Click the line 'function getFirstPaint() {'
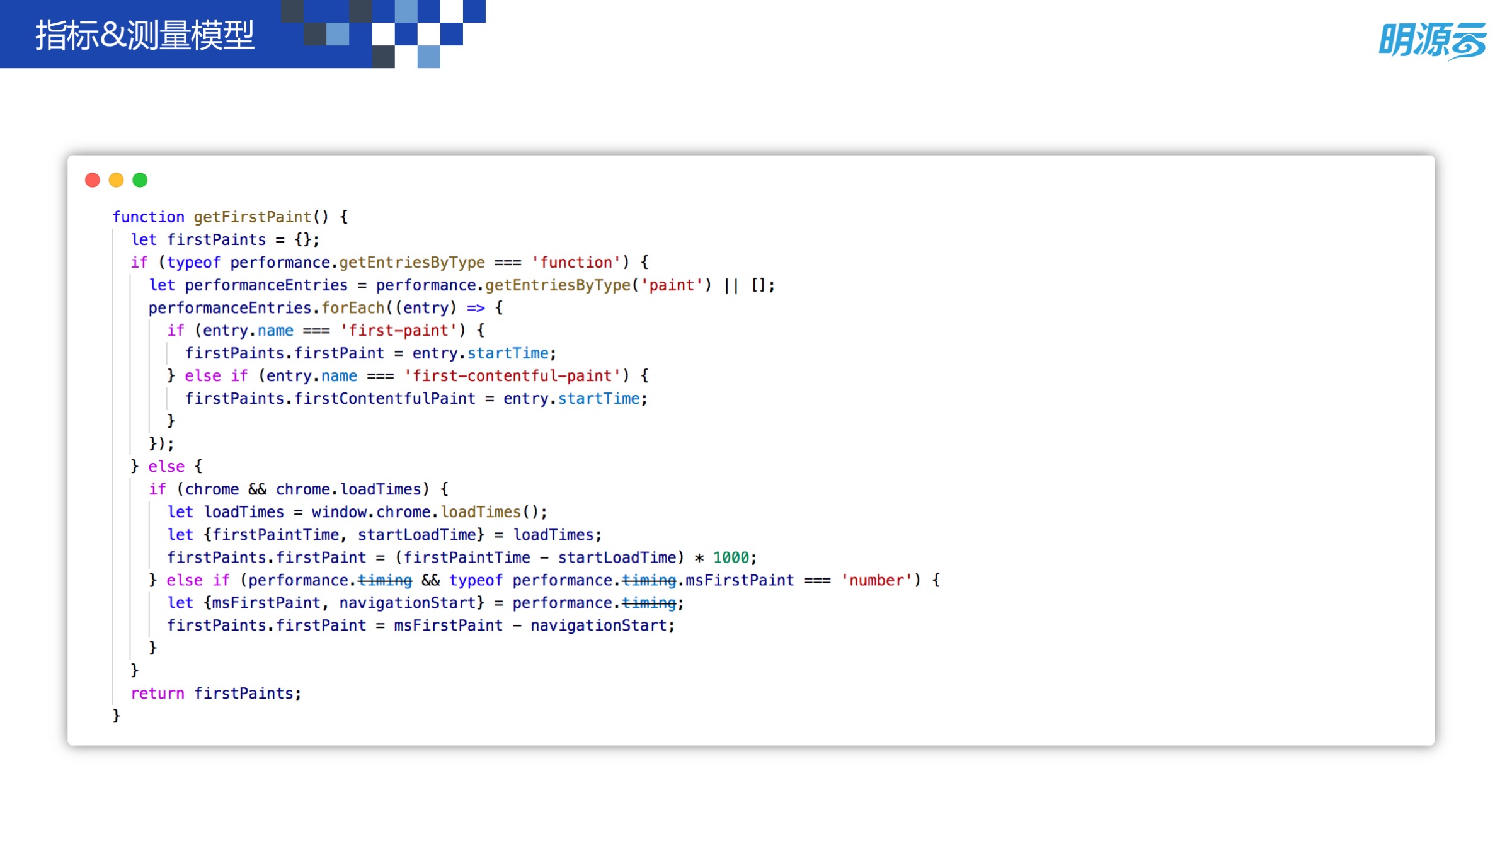The image size is (1512, 851). tap(230, 217)
